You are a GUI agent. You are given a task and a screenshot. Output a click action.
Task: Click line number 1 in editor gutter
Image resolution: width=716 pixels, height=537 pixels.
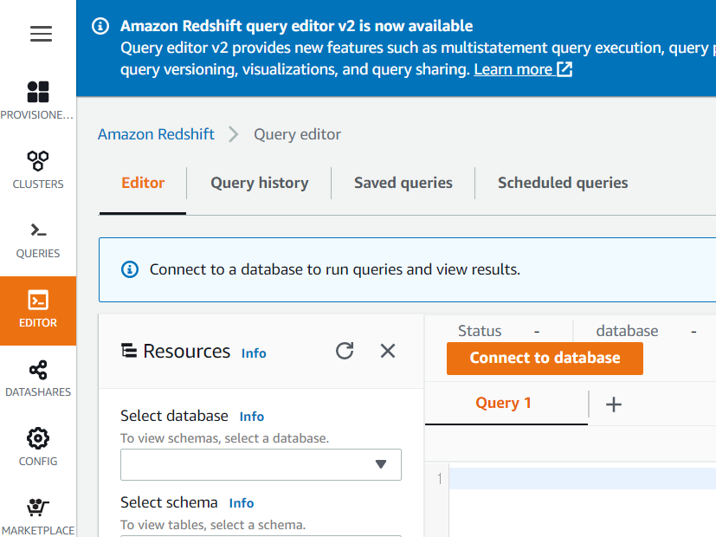click(x=439, y=479)
